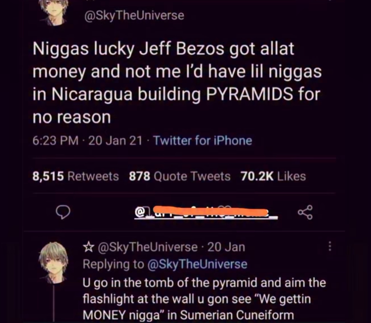This screenshot has height=323, width=371.
Task: Open the anime avatar beside the reply tweet
Action: pos(54,263)
